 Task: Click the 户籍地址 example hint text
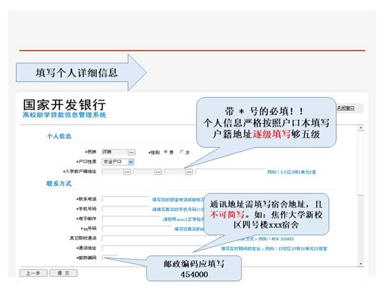[x=292, y=172]
